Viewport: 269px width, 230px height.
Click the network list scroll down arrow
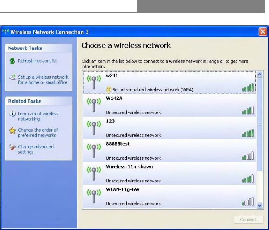pos(260,205)
